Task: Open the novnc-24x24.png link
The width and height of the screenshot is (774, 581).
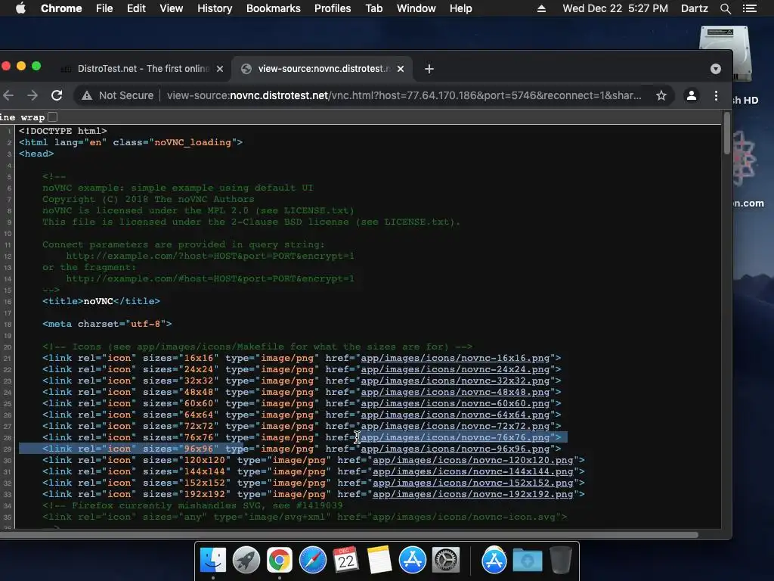Action: [x=455, y=369]
